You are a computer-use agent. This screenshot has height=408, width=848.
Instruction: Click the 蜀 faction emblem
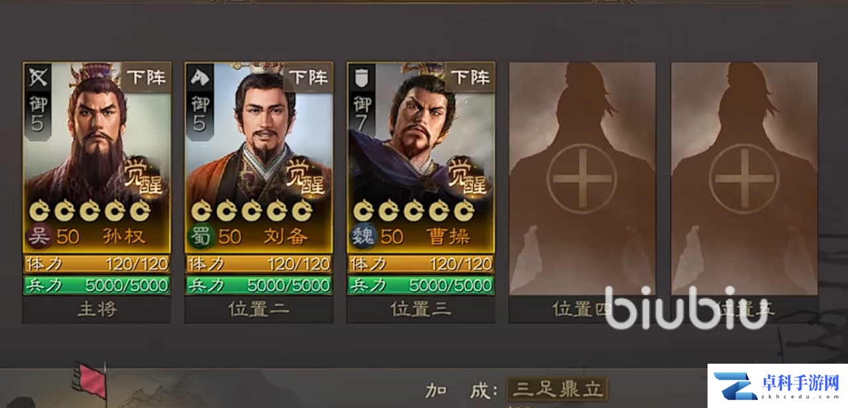(x=201, y=236)
